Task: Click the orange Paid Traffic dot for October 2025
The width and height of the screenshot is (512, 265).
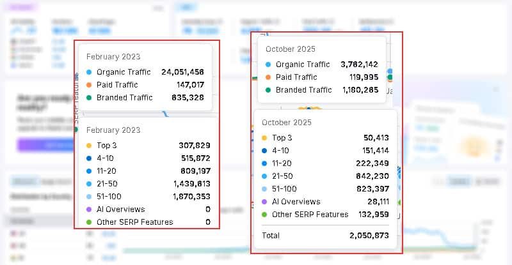Action: 268,77
